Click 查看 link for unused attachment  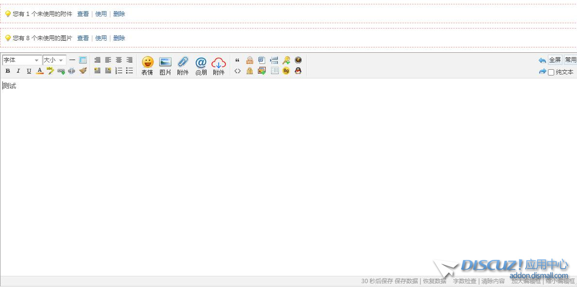(83, 14)
